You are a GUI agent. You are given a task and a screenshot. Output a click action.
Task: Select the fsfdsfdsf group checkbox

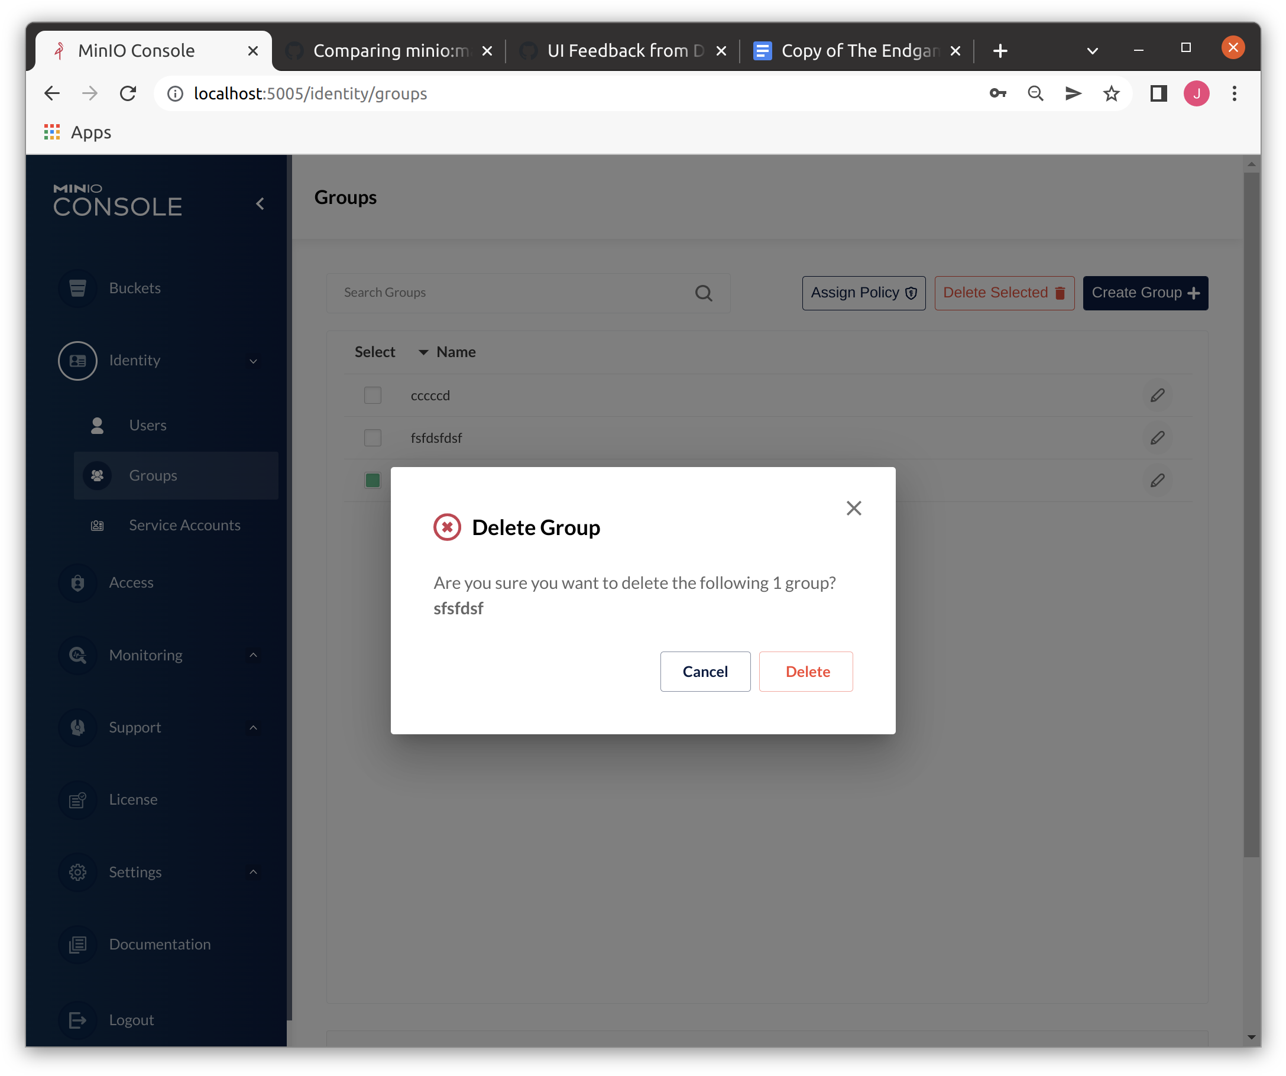click(x=372, y=438)
